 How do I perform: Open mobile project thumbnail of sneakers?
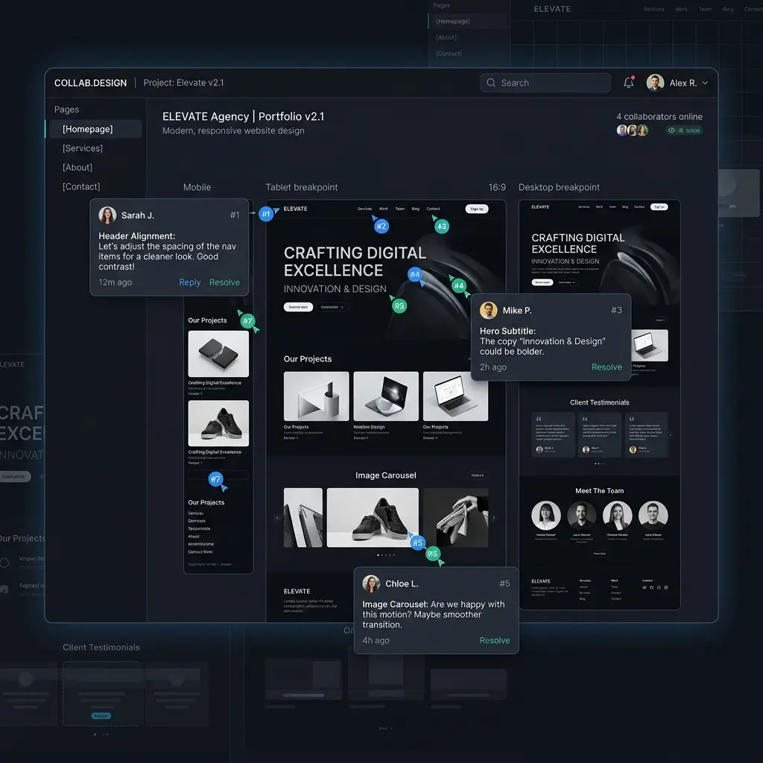point(218,423)
